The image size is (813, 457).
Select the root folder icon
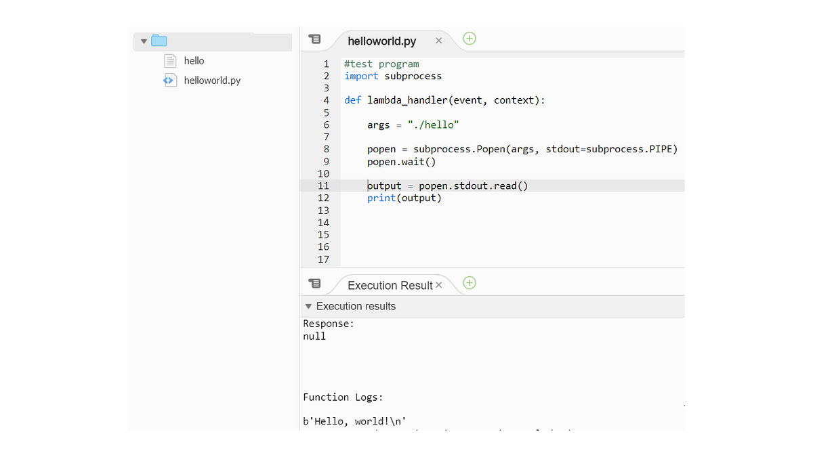pyautogui.click(x=159, y=41)
